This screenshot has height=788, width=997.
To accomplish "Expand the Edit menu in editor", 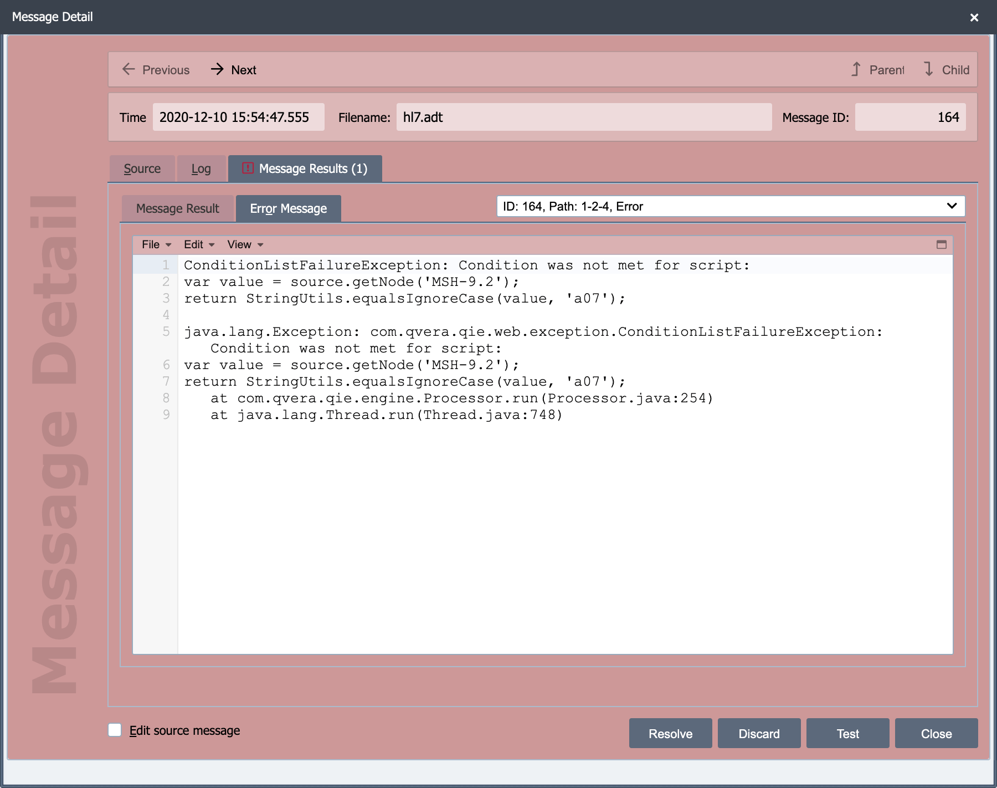I will coord(199,244).
